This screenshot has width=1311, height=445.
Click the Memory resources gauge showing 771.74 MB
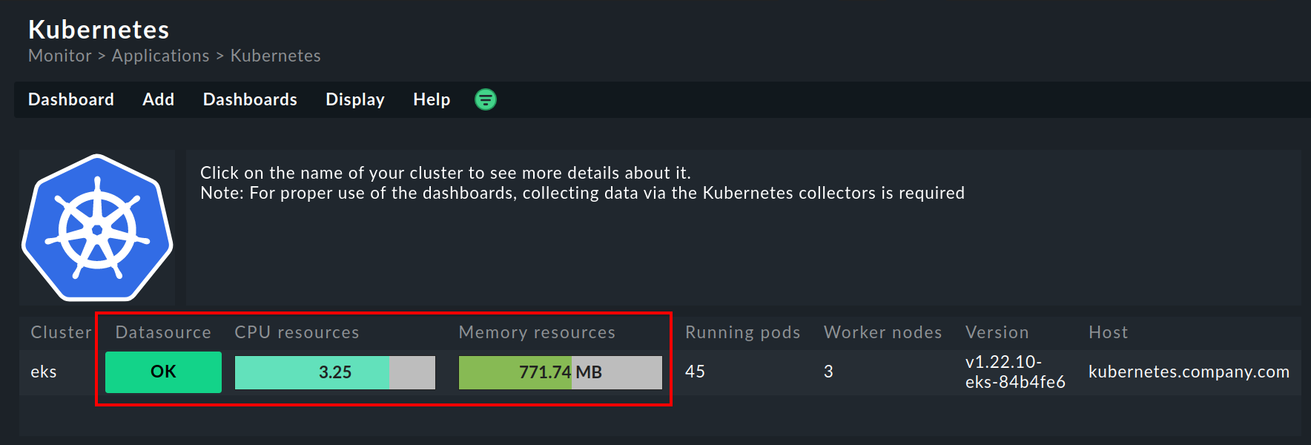click(x=560, y=372)
